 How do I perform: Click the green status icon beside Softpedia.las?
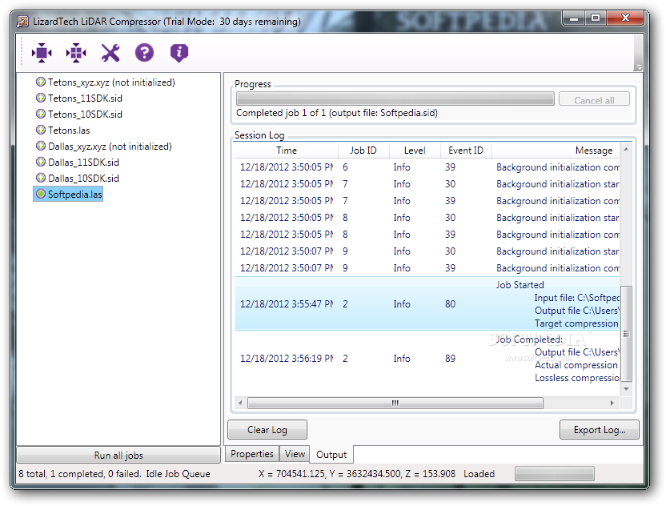pyautogui.click(x=40, y=194)
